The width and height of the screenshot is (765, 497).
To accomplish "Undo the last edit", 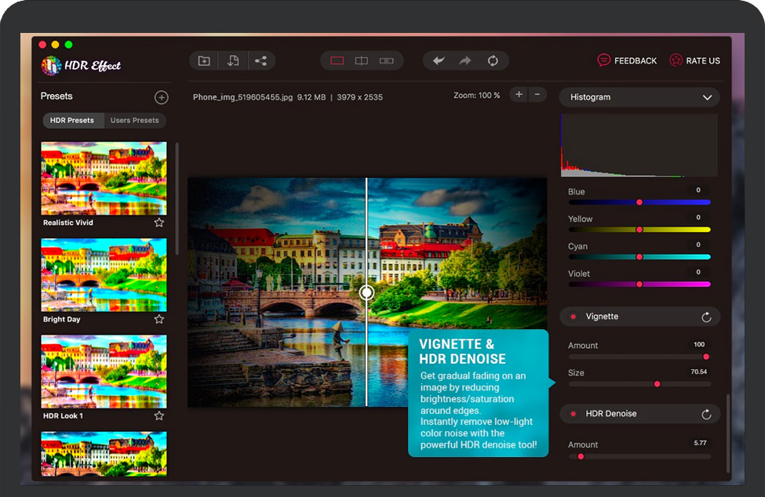I will pyautogui.click(x=439, y=61).
